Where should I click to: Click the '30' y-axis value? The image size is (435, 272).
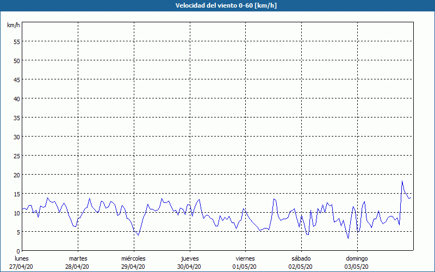pyautogui.click(x=17, y=137)
